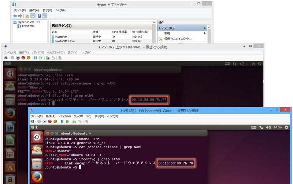Screen dimensions: 293x184
Task: Open network indicator in MasterVM1 Ubuntu panel
Action: click(x=234, y=64)
